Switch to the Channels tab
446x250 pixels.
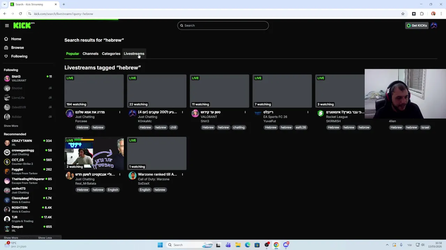point(90,53)
